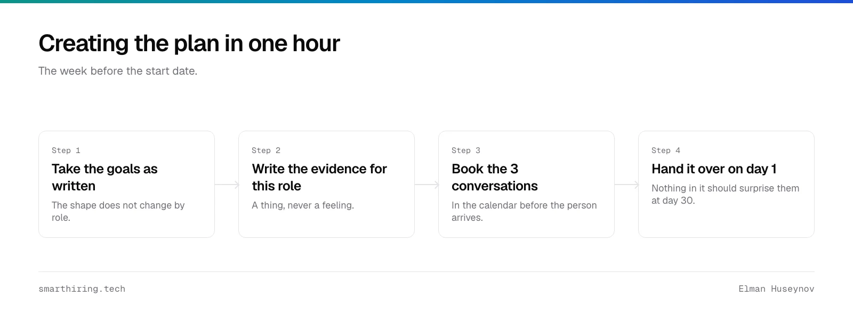Click text 'In the calendar before the person arrives.'

pos(524,211)
